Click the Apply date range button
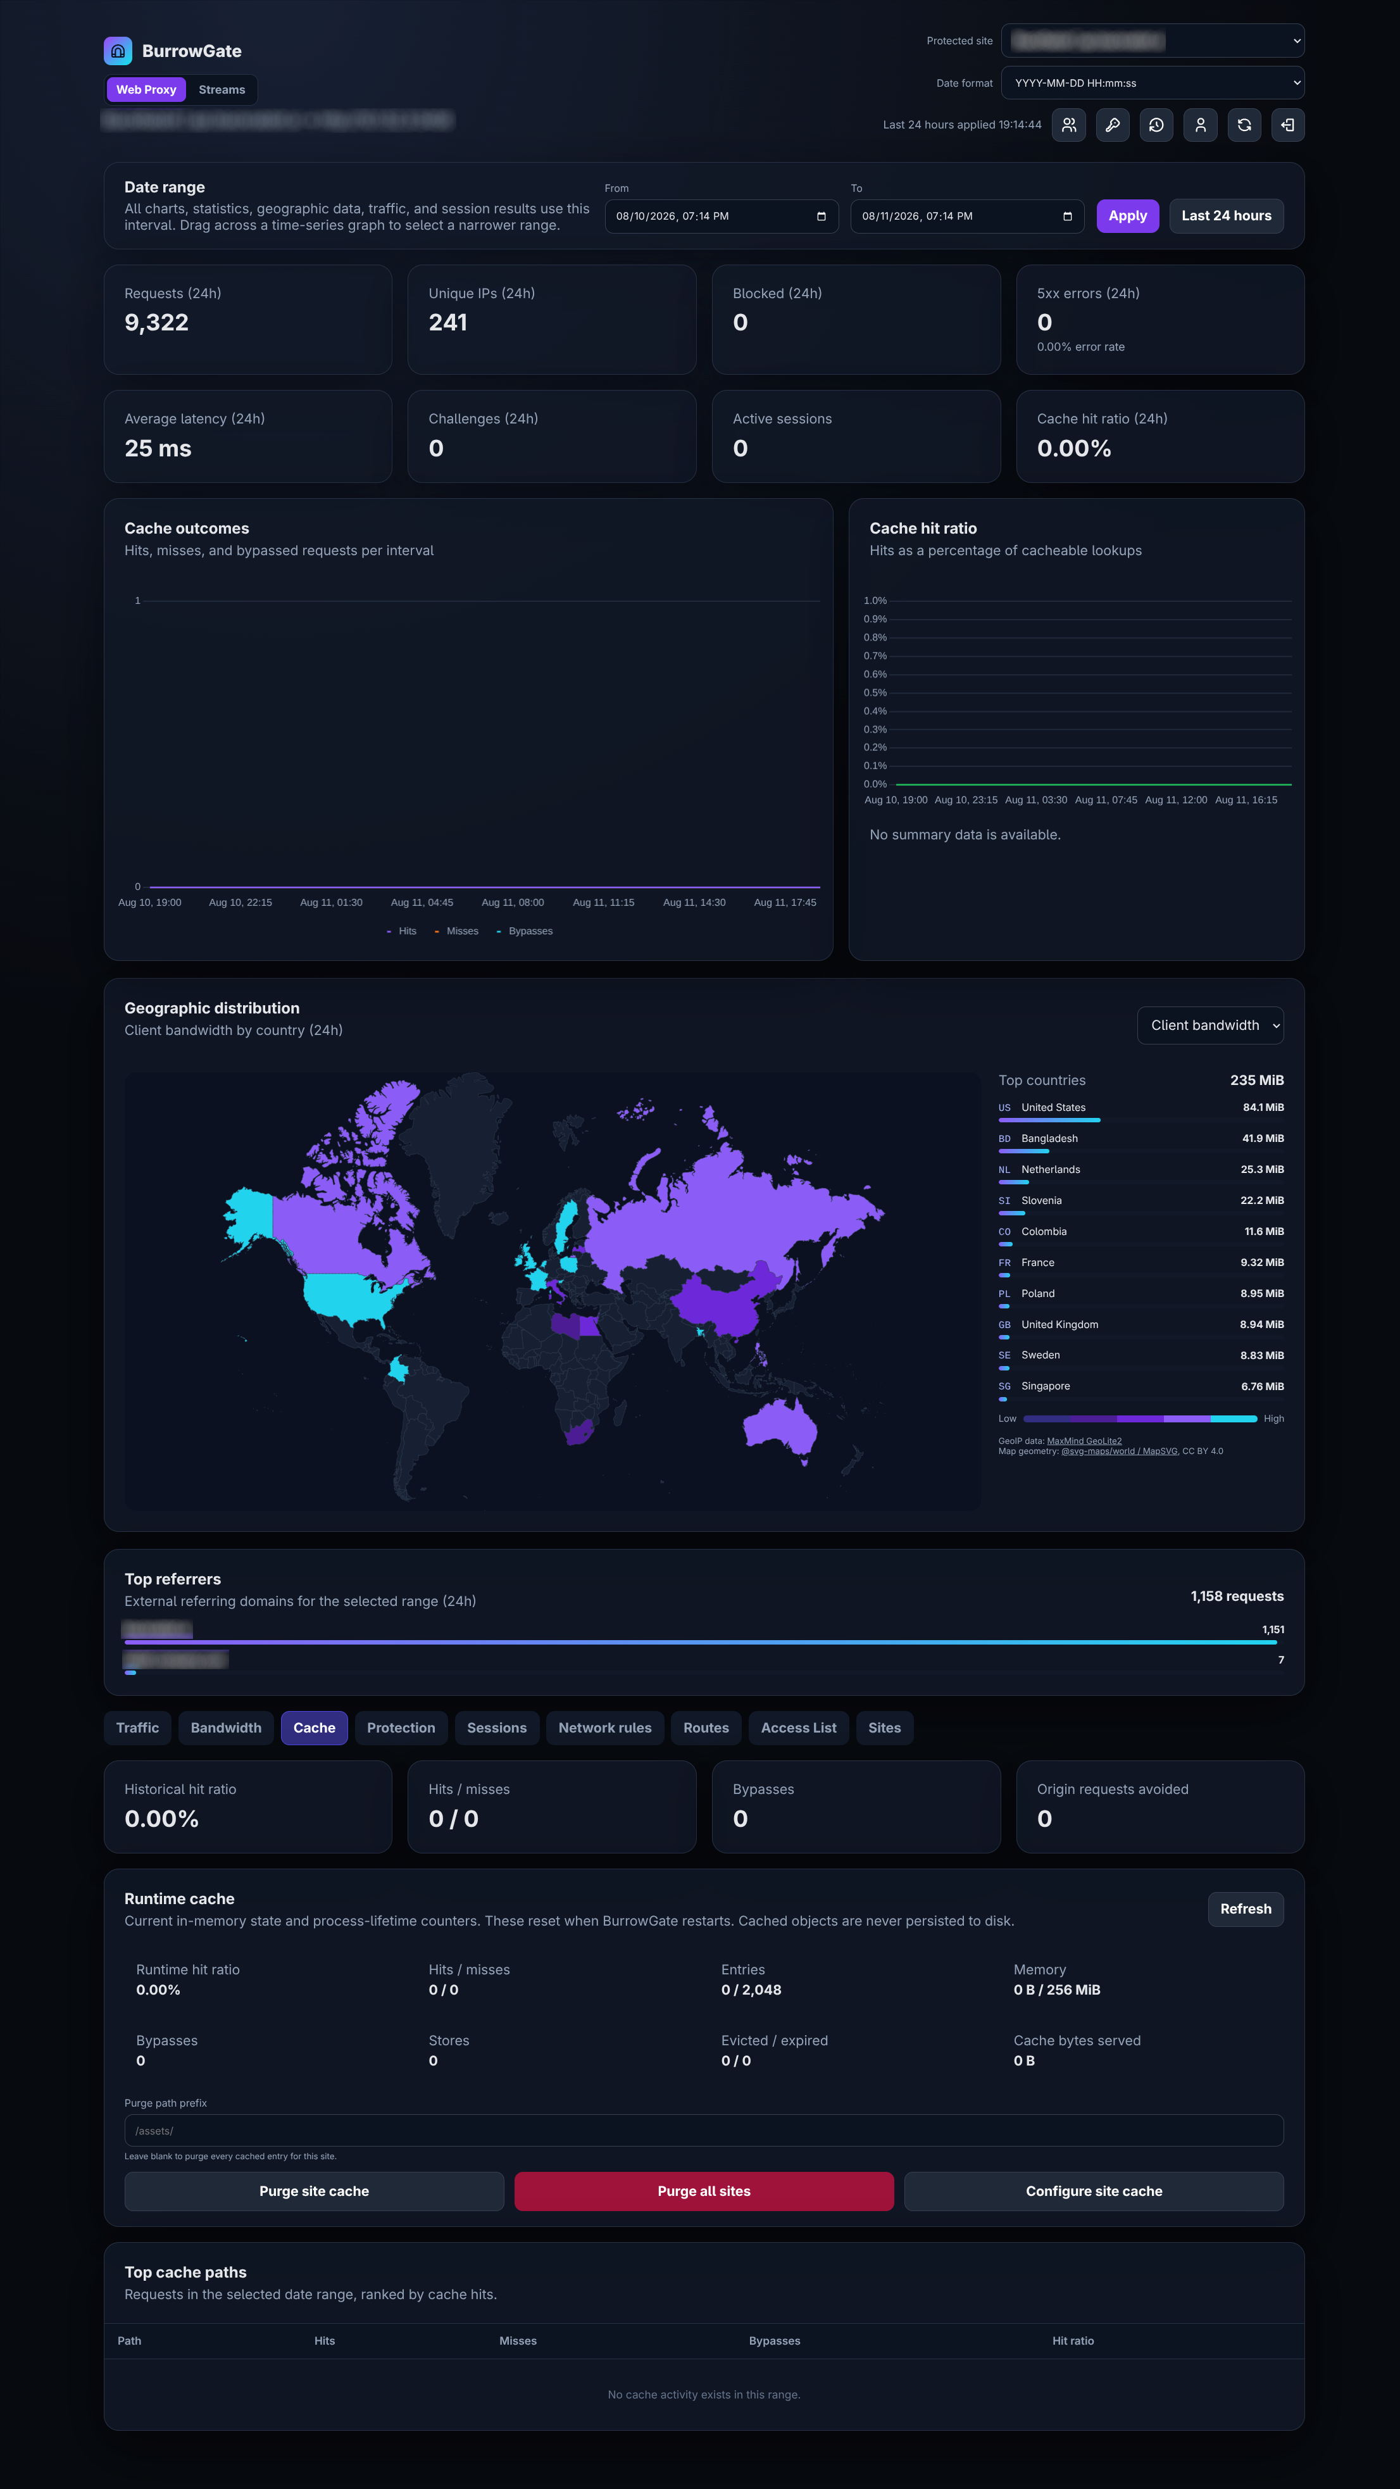The image size is (1400, 2489). pyautogui.click(x=1128, y=216)
